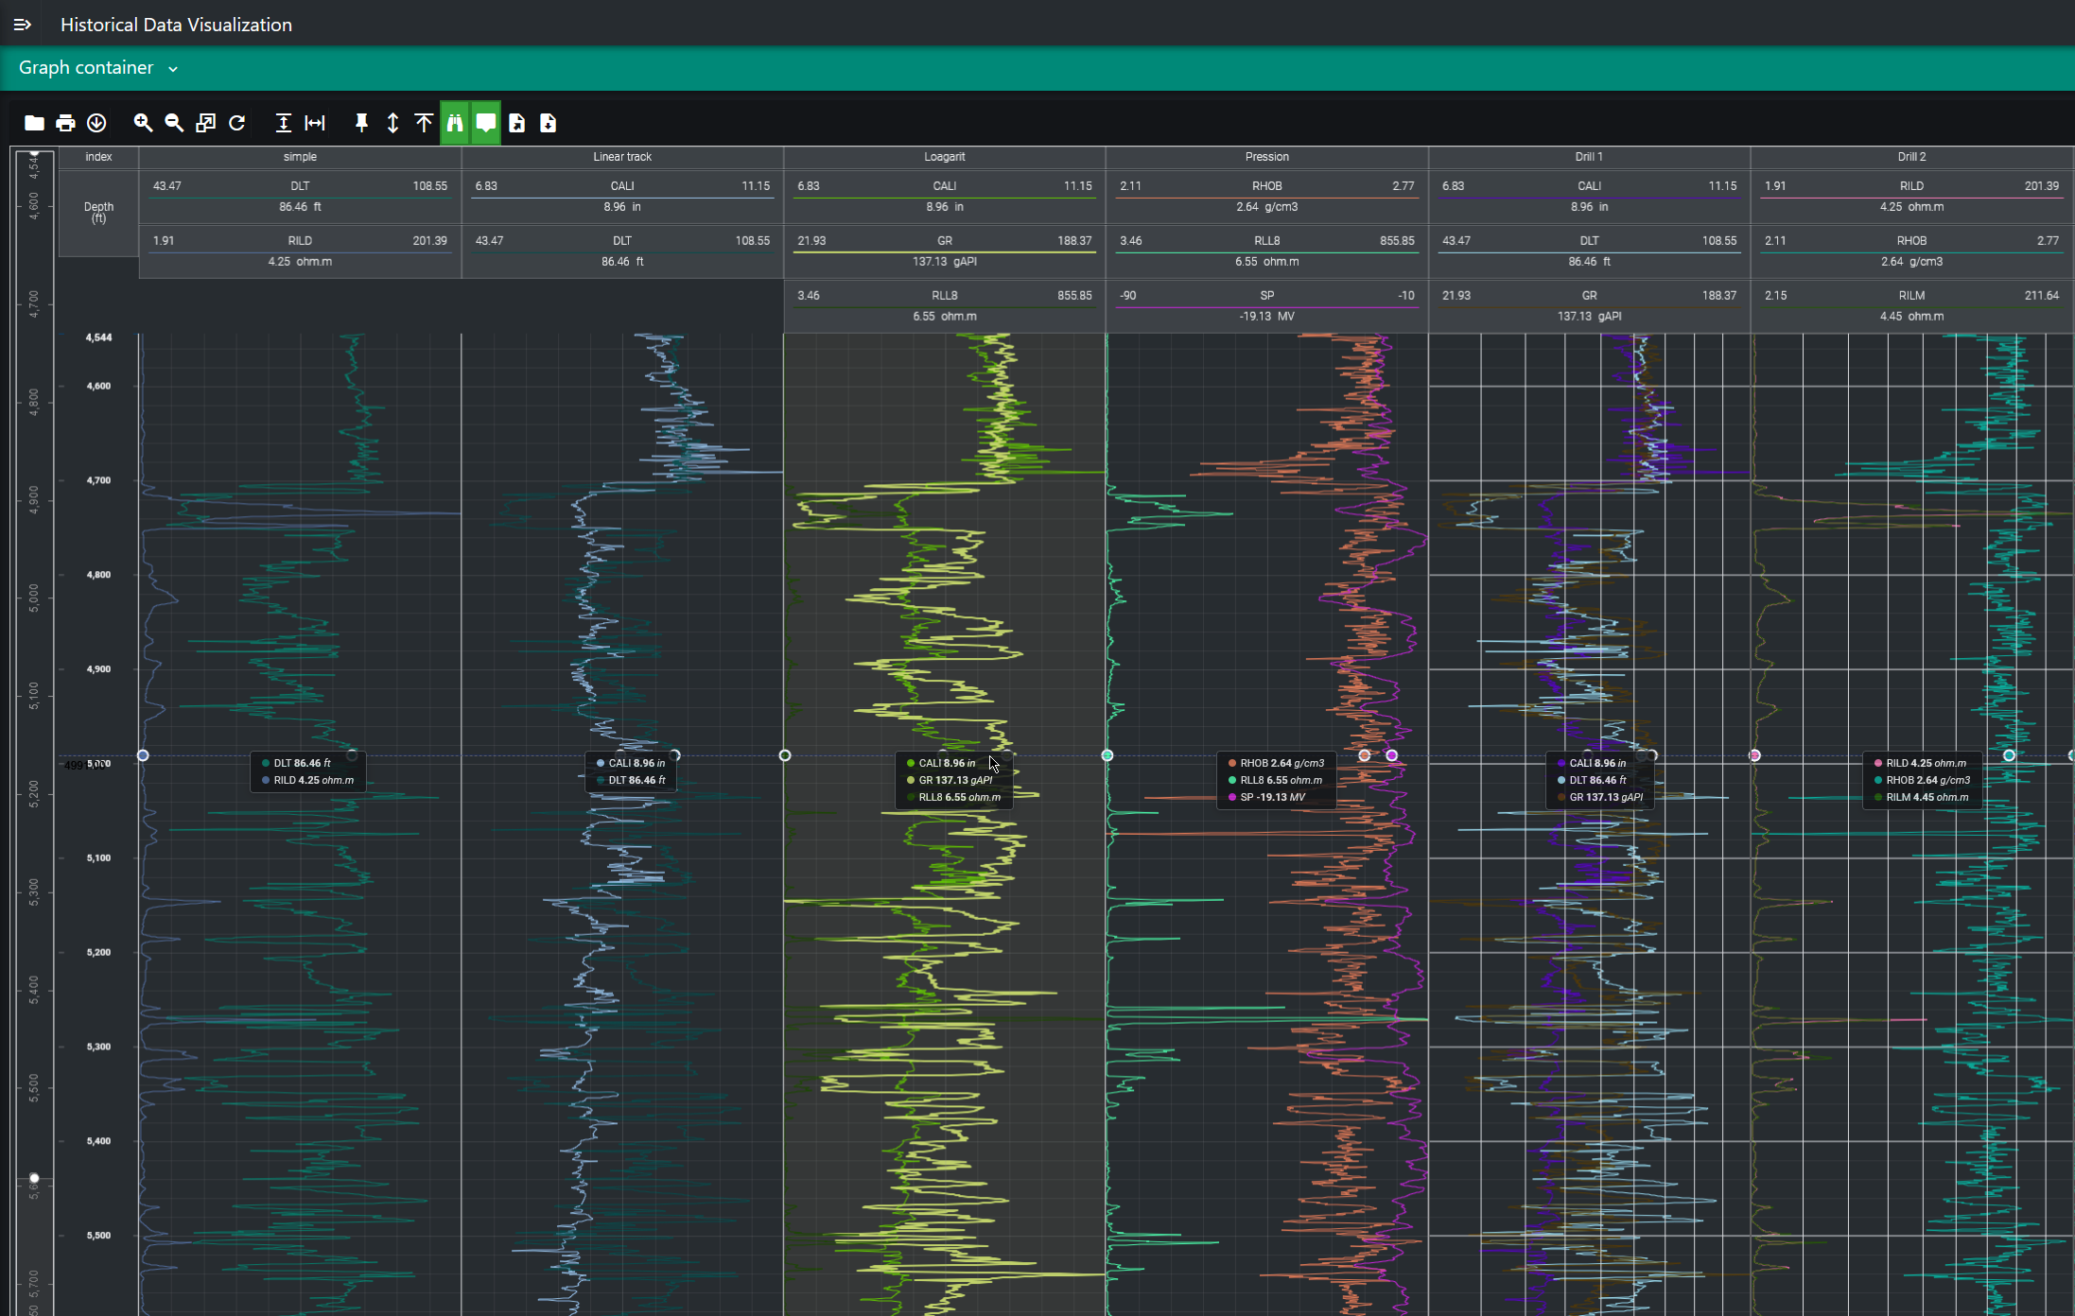Click the fit height vertical icon
2075x1316 pixels.
pos(283,123)
